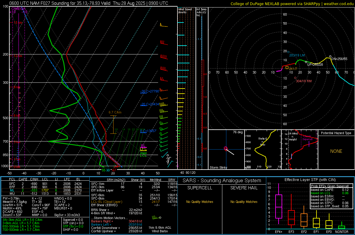
Task: Select the Eff Shear (EBWD) row
Action: [x=134, y=205]
